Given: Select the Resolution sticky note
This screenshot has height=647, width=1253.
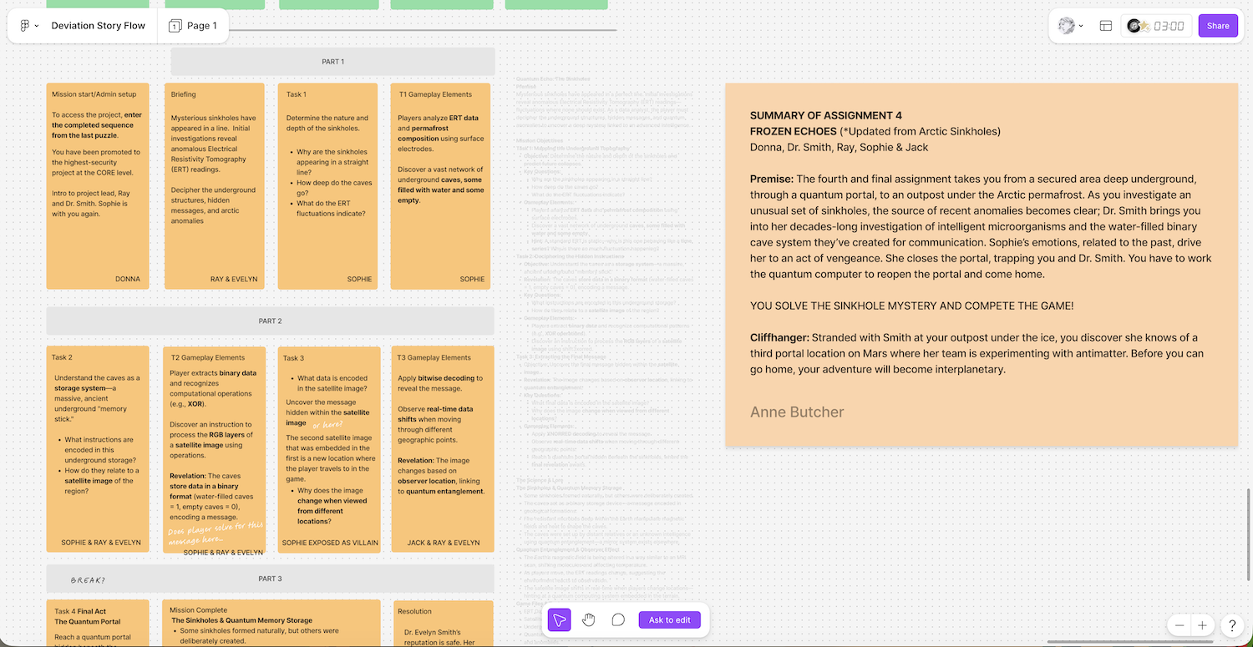Looking at the screenshot, I should click(x=442, y=623).
